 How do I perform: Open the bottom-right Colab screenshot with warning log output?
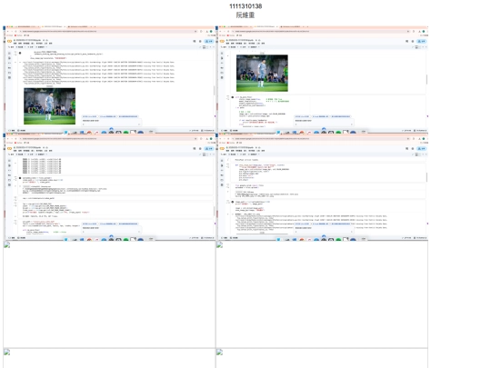[x=322, y=187]
